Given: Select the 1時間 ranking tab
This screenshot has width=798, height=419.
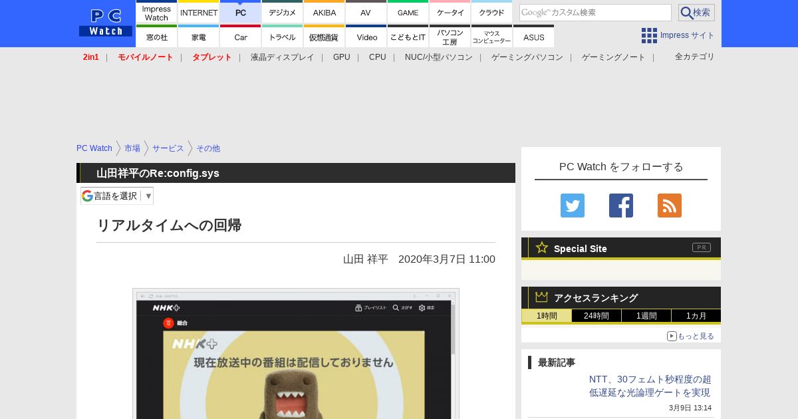Looking at the screenshot, I should coord(547,316).
